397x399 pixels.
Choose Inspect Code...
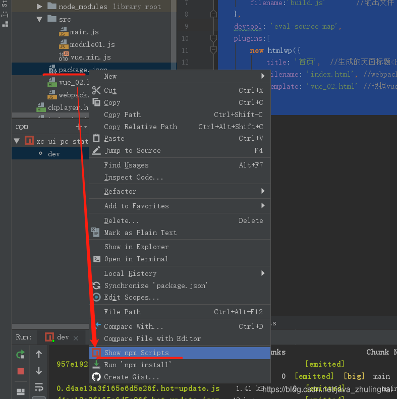pos(180,177)
